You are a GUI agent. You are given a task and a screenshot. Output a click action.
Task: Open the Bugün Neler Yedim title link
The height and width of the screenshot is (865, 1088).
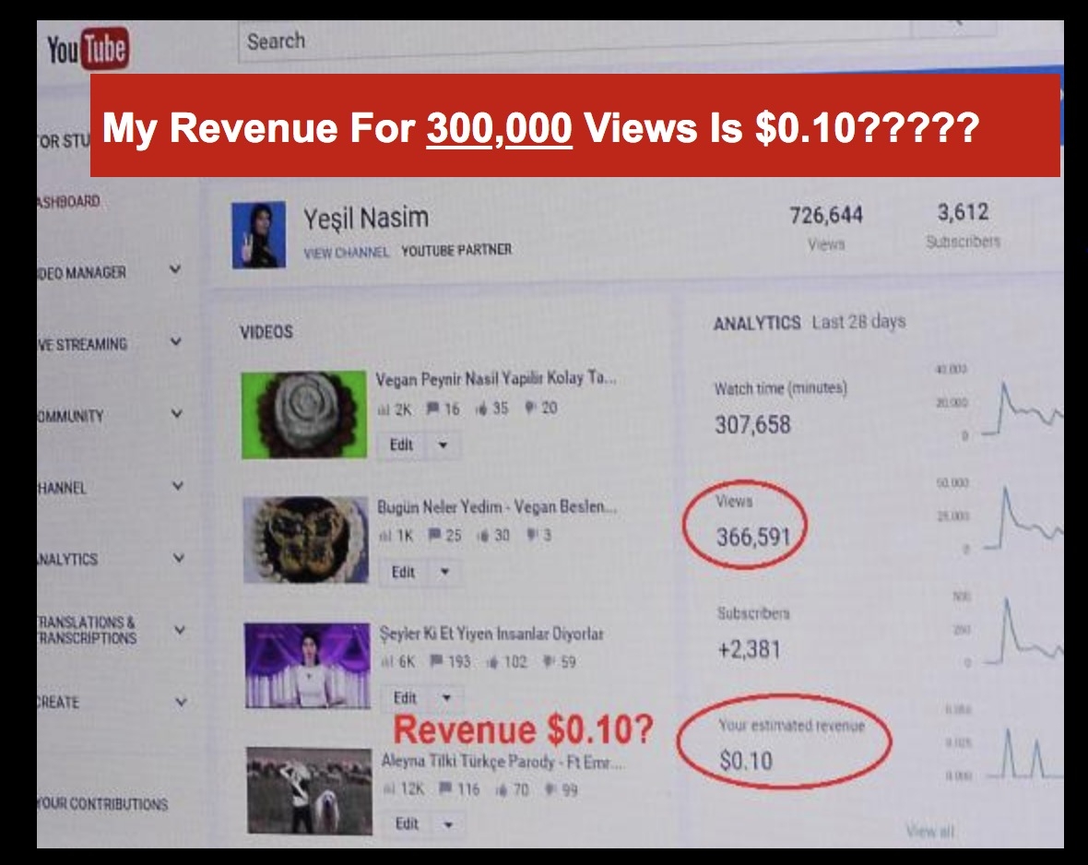tap(496, 507)
